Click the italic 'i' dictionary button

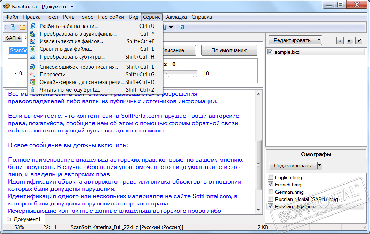tap(340, 40)
